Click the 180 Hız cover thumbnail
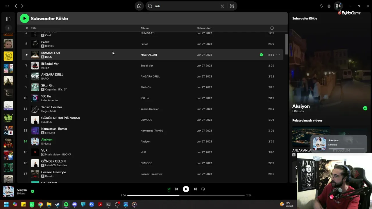 pos(35,98)
